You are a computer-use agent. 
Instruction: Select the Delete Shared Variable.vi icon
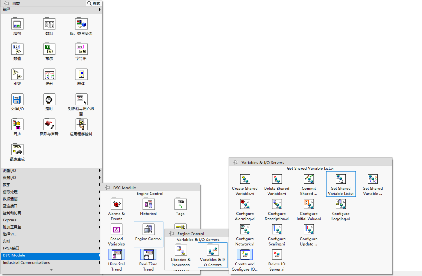(x=277, y=179)
